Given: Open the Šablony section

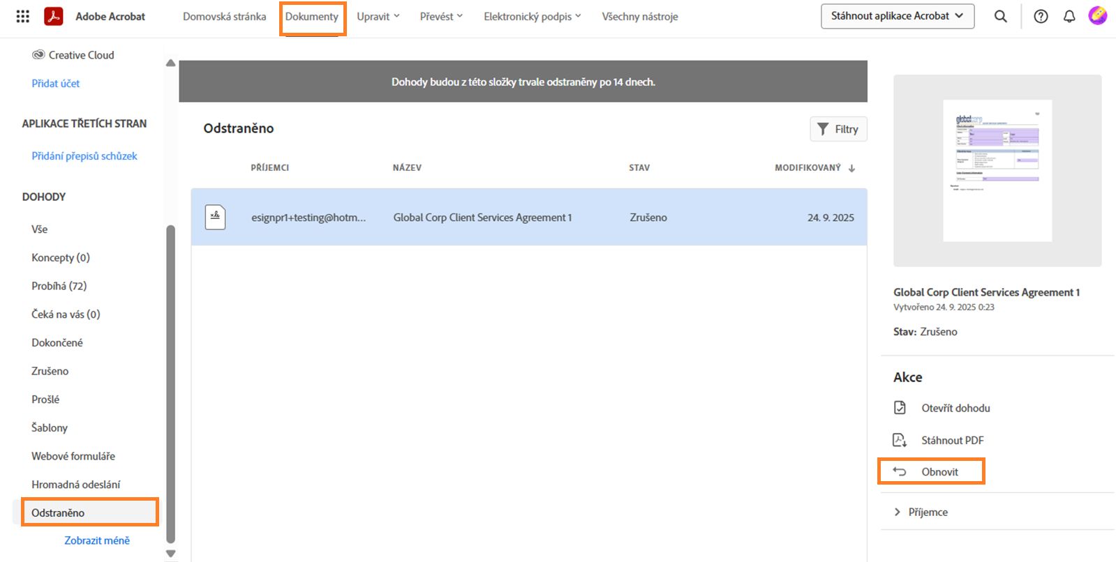Looking at the screenshot, I should coord(50,427).
